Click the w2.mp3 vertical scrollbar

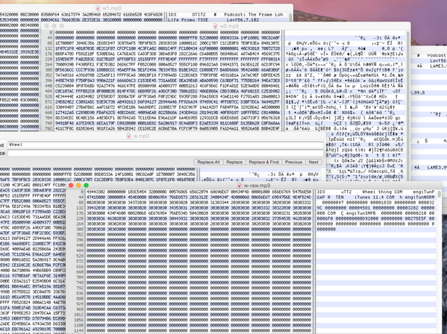[408, 105]
